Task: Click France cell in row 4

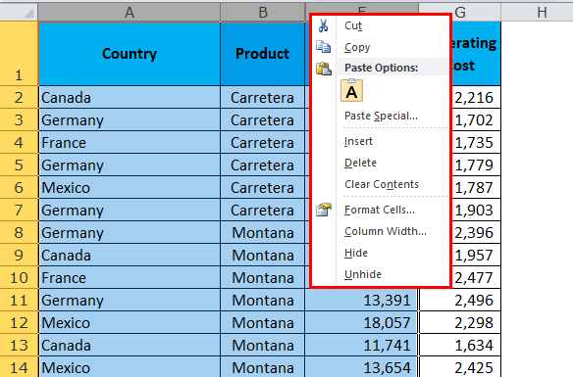Action: click(130, 143)
